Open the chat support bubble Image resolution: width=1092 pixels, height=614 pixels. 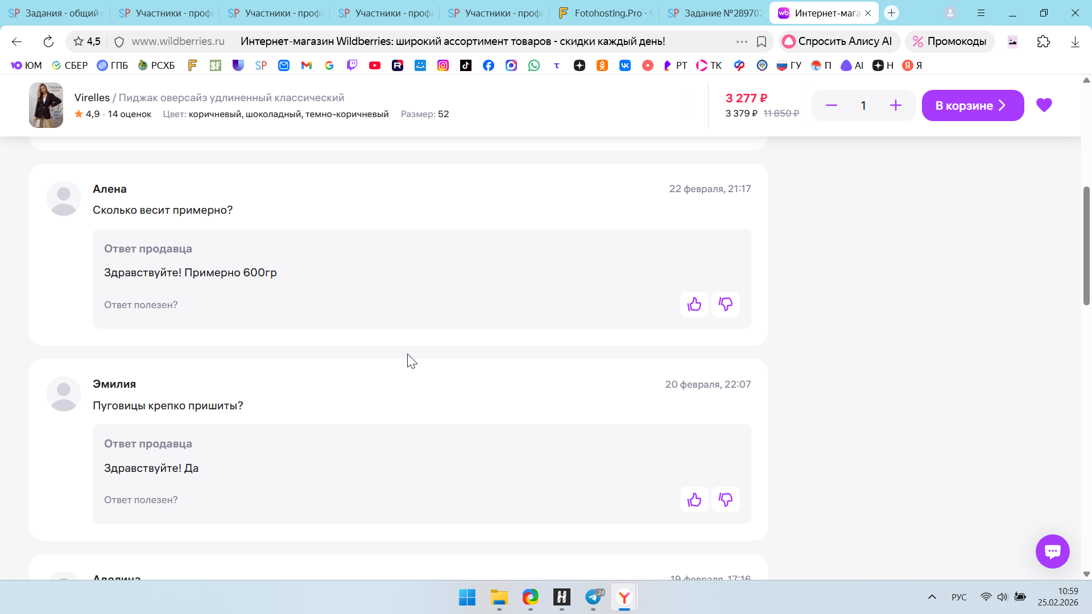point(1052,551)
